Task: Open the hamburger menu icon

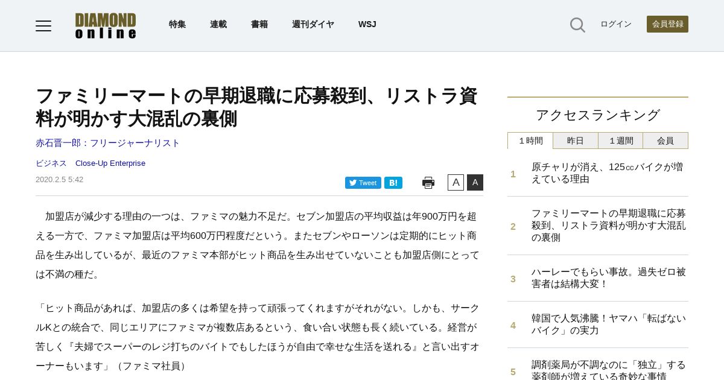Action: (43, 25)
